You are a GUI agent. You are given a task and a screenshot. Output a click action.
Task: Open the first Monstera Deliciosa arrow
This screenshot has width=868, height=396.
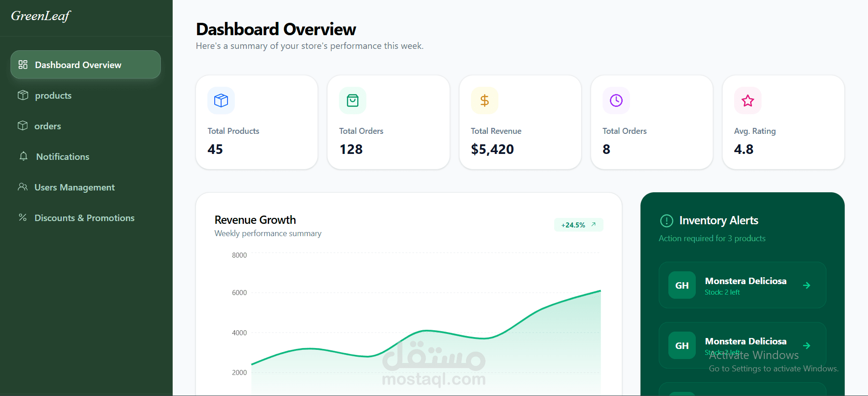tap(807, 285)
